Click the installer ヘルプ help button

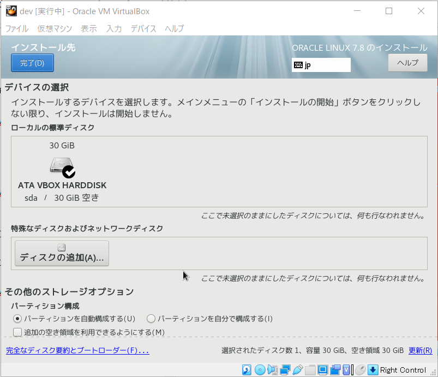click(407, 63)
